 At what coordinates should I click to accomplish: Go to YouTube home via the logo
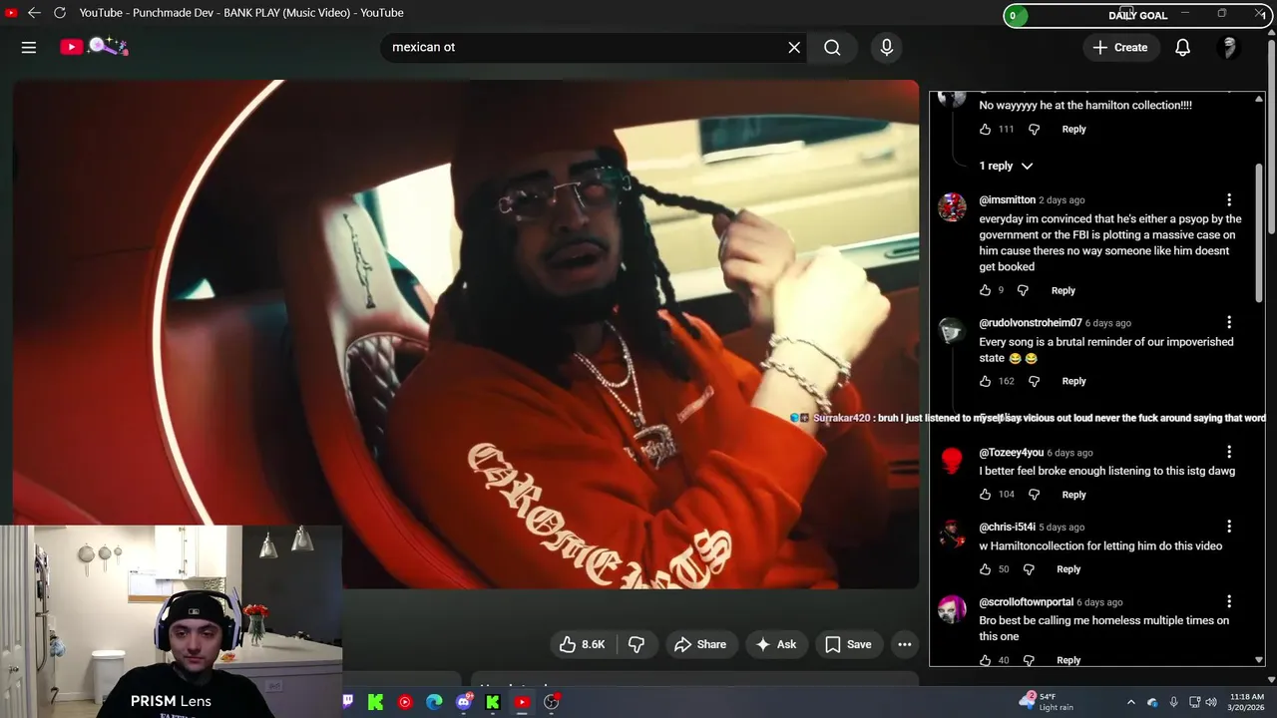(x=94, y=47)
